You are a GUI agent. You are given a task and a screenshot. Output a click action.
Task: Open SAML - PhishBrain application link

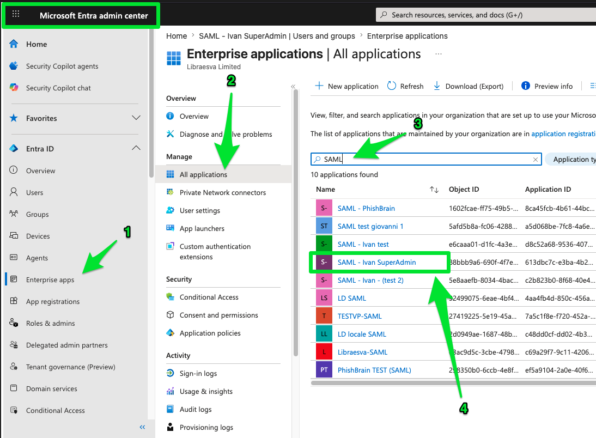tap(366, 208)
